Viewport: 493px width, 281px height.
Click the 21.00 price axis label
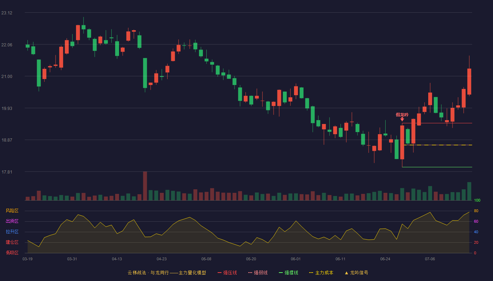click(x=7, y=77)
